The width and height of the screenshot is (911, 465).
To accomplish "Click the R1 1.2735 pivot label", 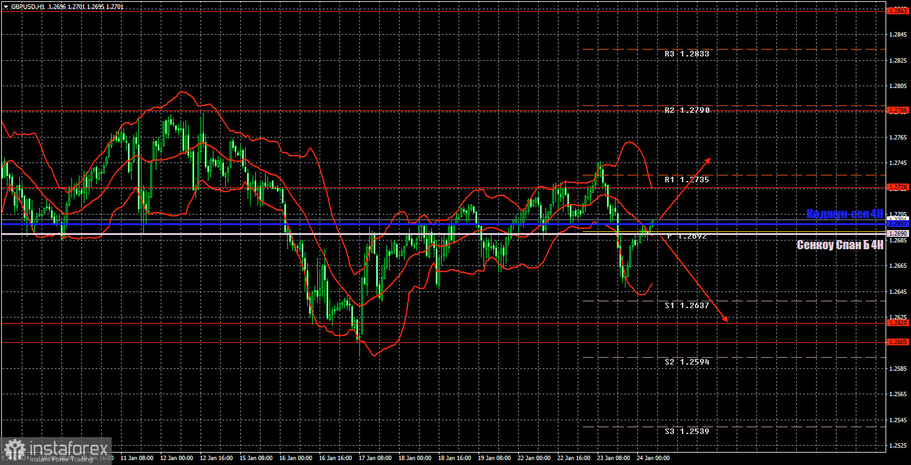I will [686, 179].
